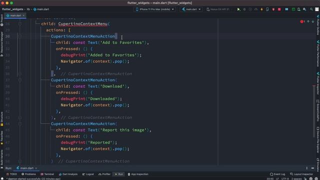Click the 2 spaces indent status item
Viewport: 320px width, 180px height.
click(296, 179)
